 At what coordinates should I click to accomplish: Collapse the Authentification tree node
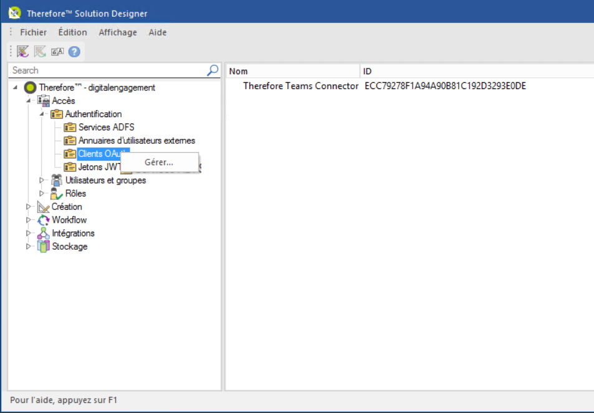pyautogui.click(x=42, y=114)
